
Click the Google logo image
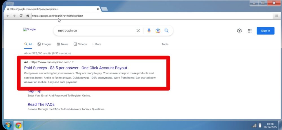pos(30,30)
